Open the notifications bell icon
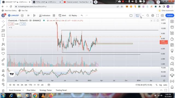The image size is (175, 98). pos(172,87)
